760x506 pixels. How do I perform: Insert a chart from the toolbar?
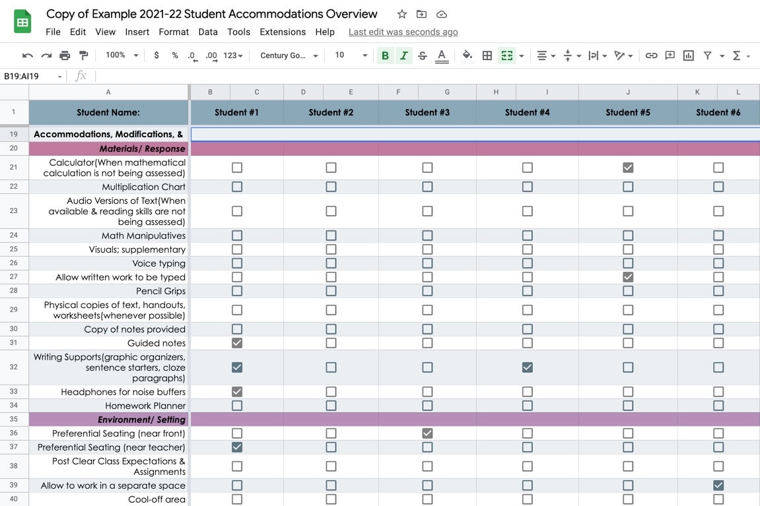click(688, 55)
